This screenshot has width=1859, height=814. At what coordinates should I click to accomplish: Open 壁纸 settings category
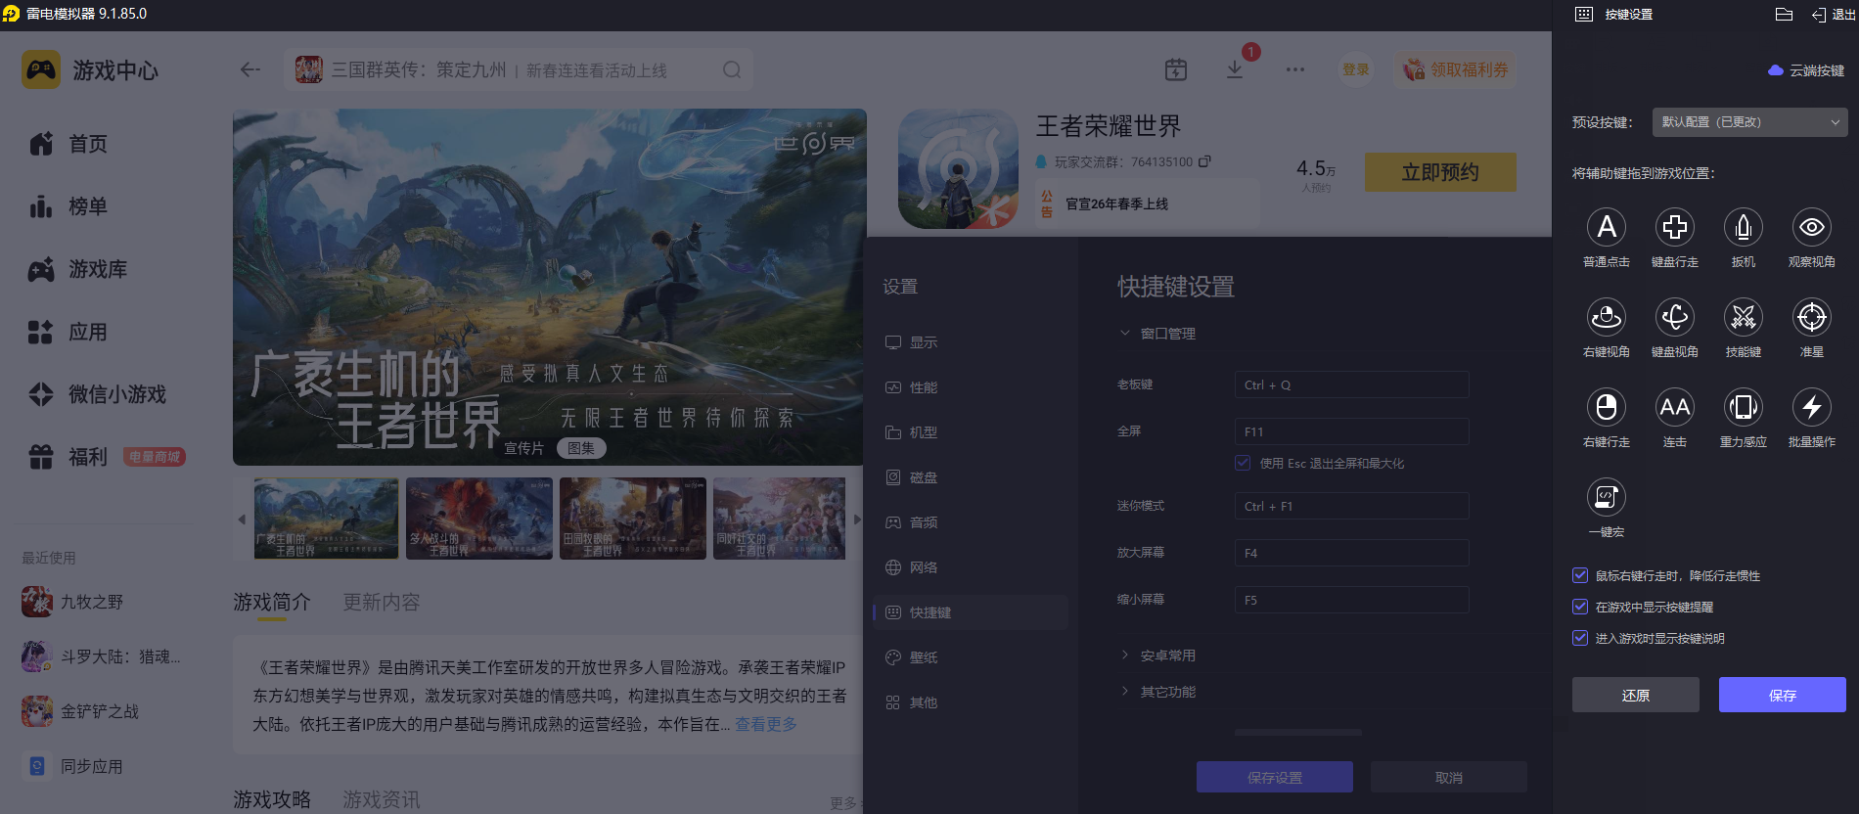click(970, 657)
